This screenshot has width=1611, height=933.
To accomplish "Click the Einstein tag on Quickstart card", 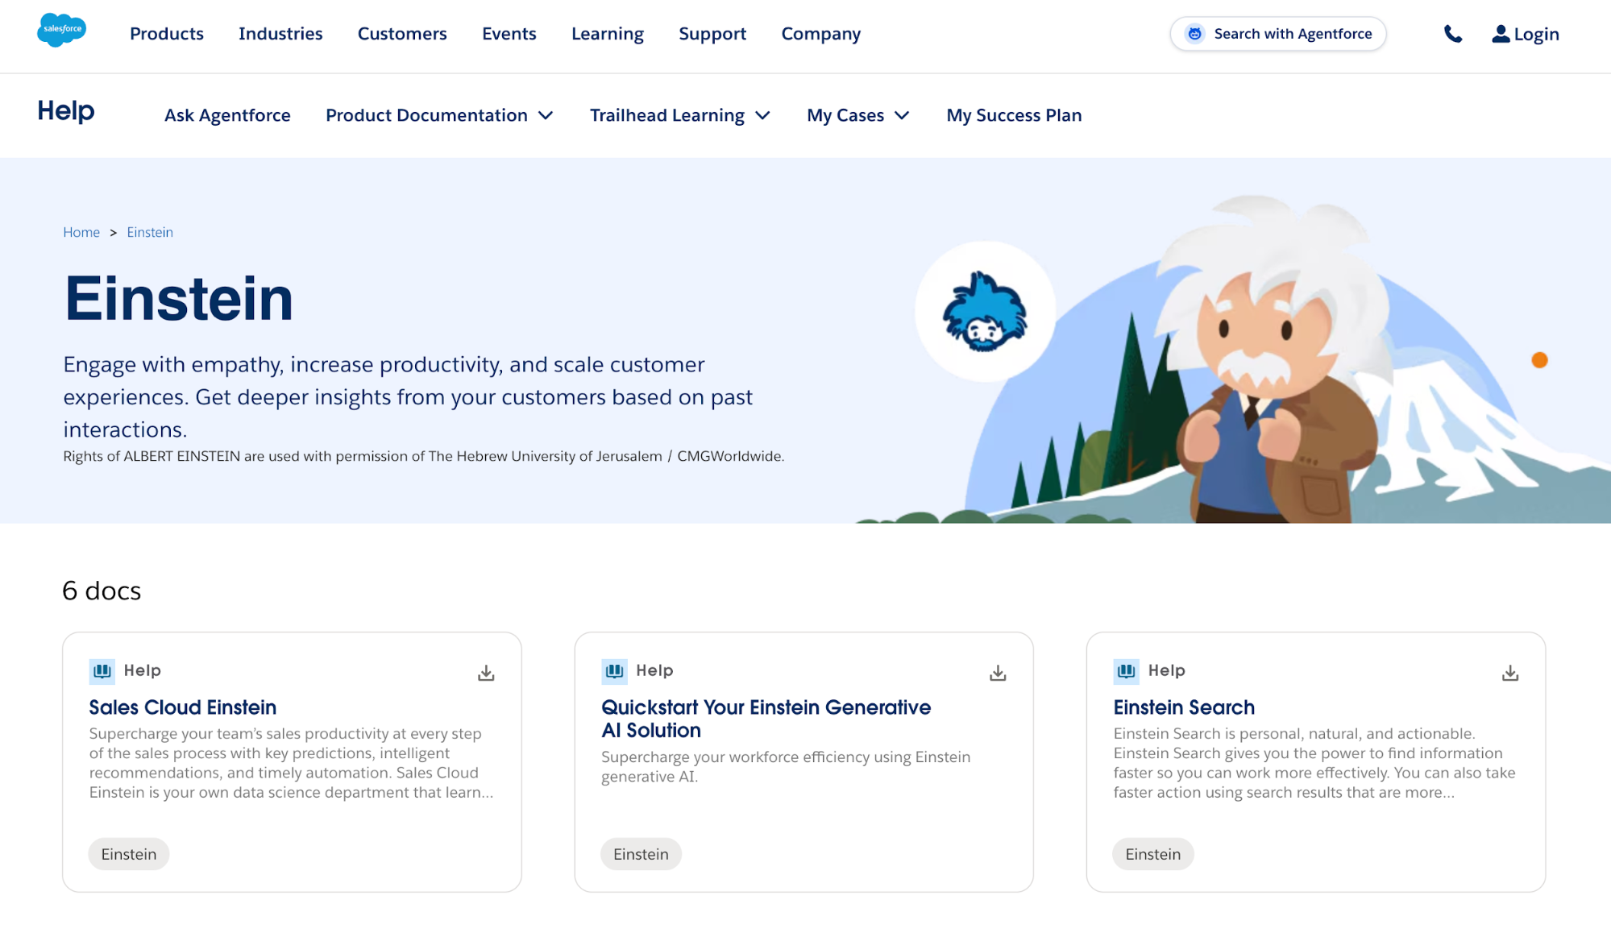I will [641, 854].
